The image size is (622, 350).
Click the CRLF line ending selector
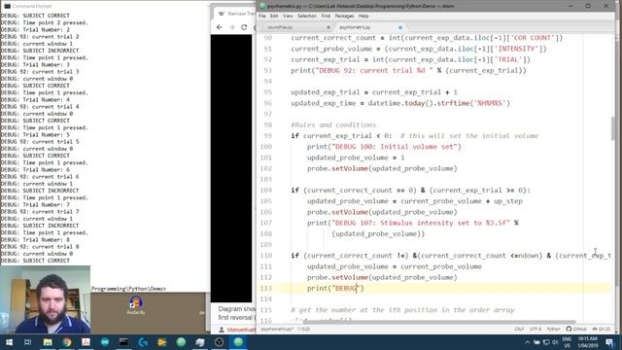[519, 329]
